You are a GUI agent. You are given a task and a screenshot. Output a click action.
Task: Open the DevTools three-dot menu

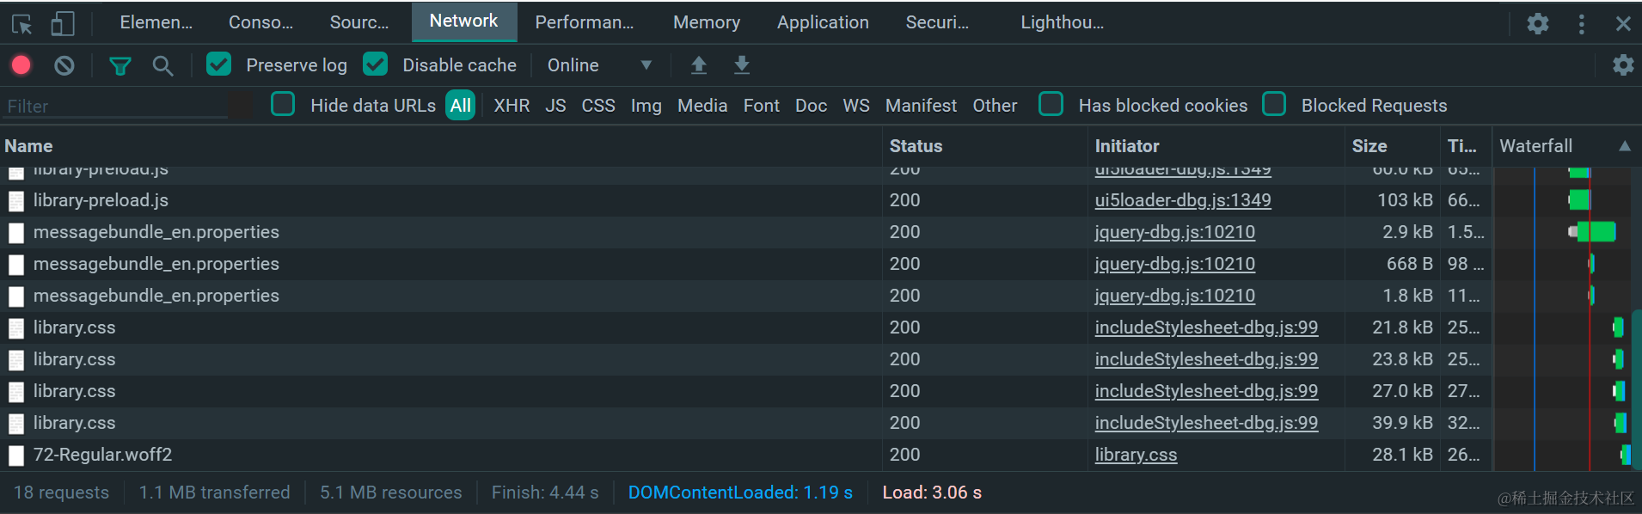(x=1581, y=24)
